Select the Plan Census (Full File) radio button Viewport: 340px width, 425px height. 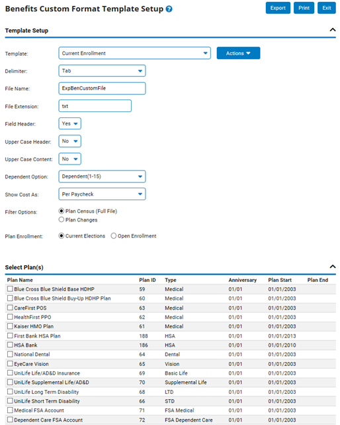click(62, 211)
